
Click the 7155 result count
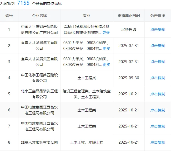coord(23,3)
